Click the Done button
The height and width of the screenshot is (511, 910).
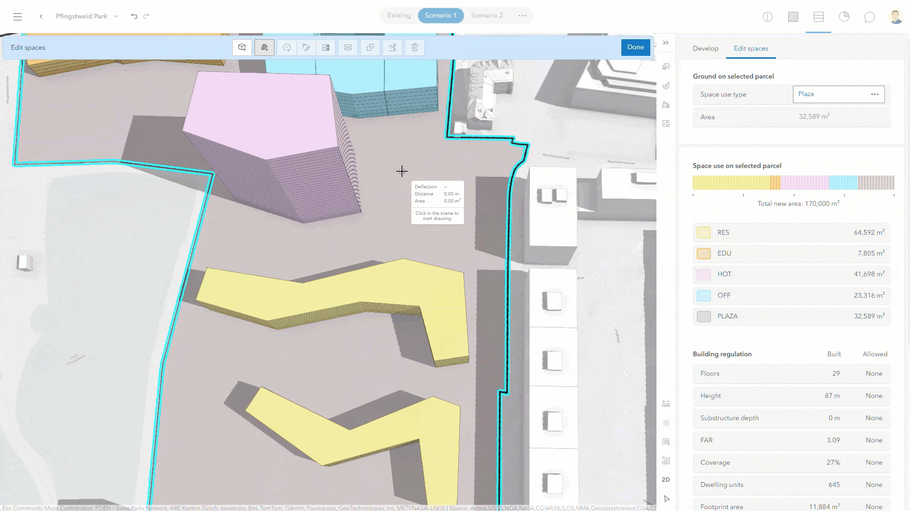point(635,47)
